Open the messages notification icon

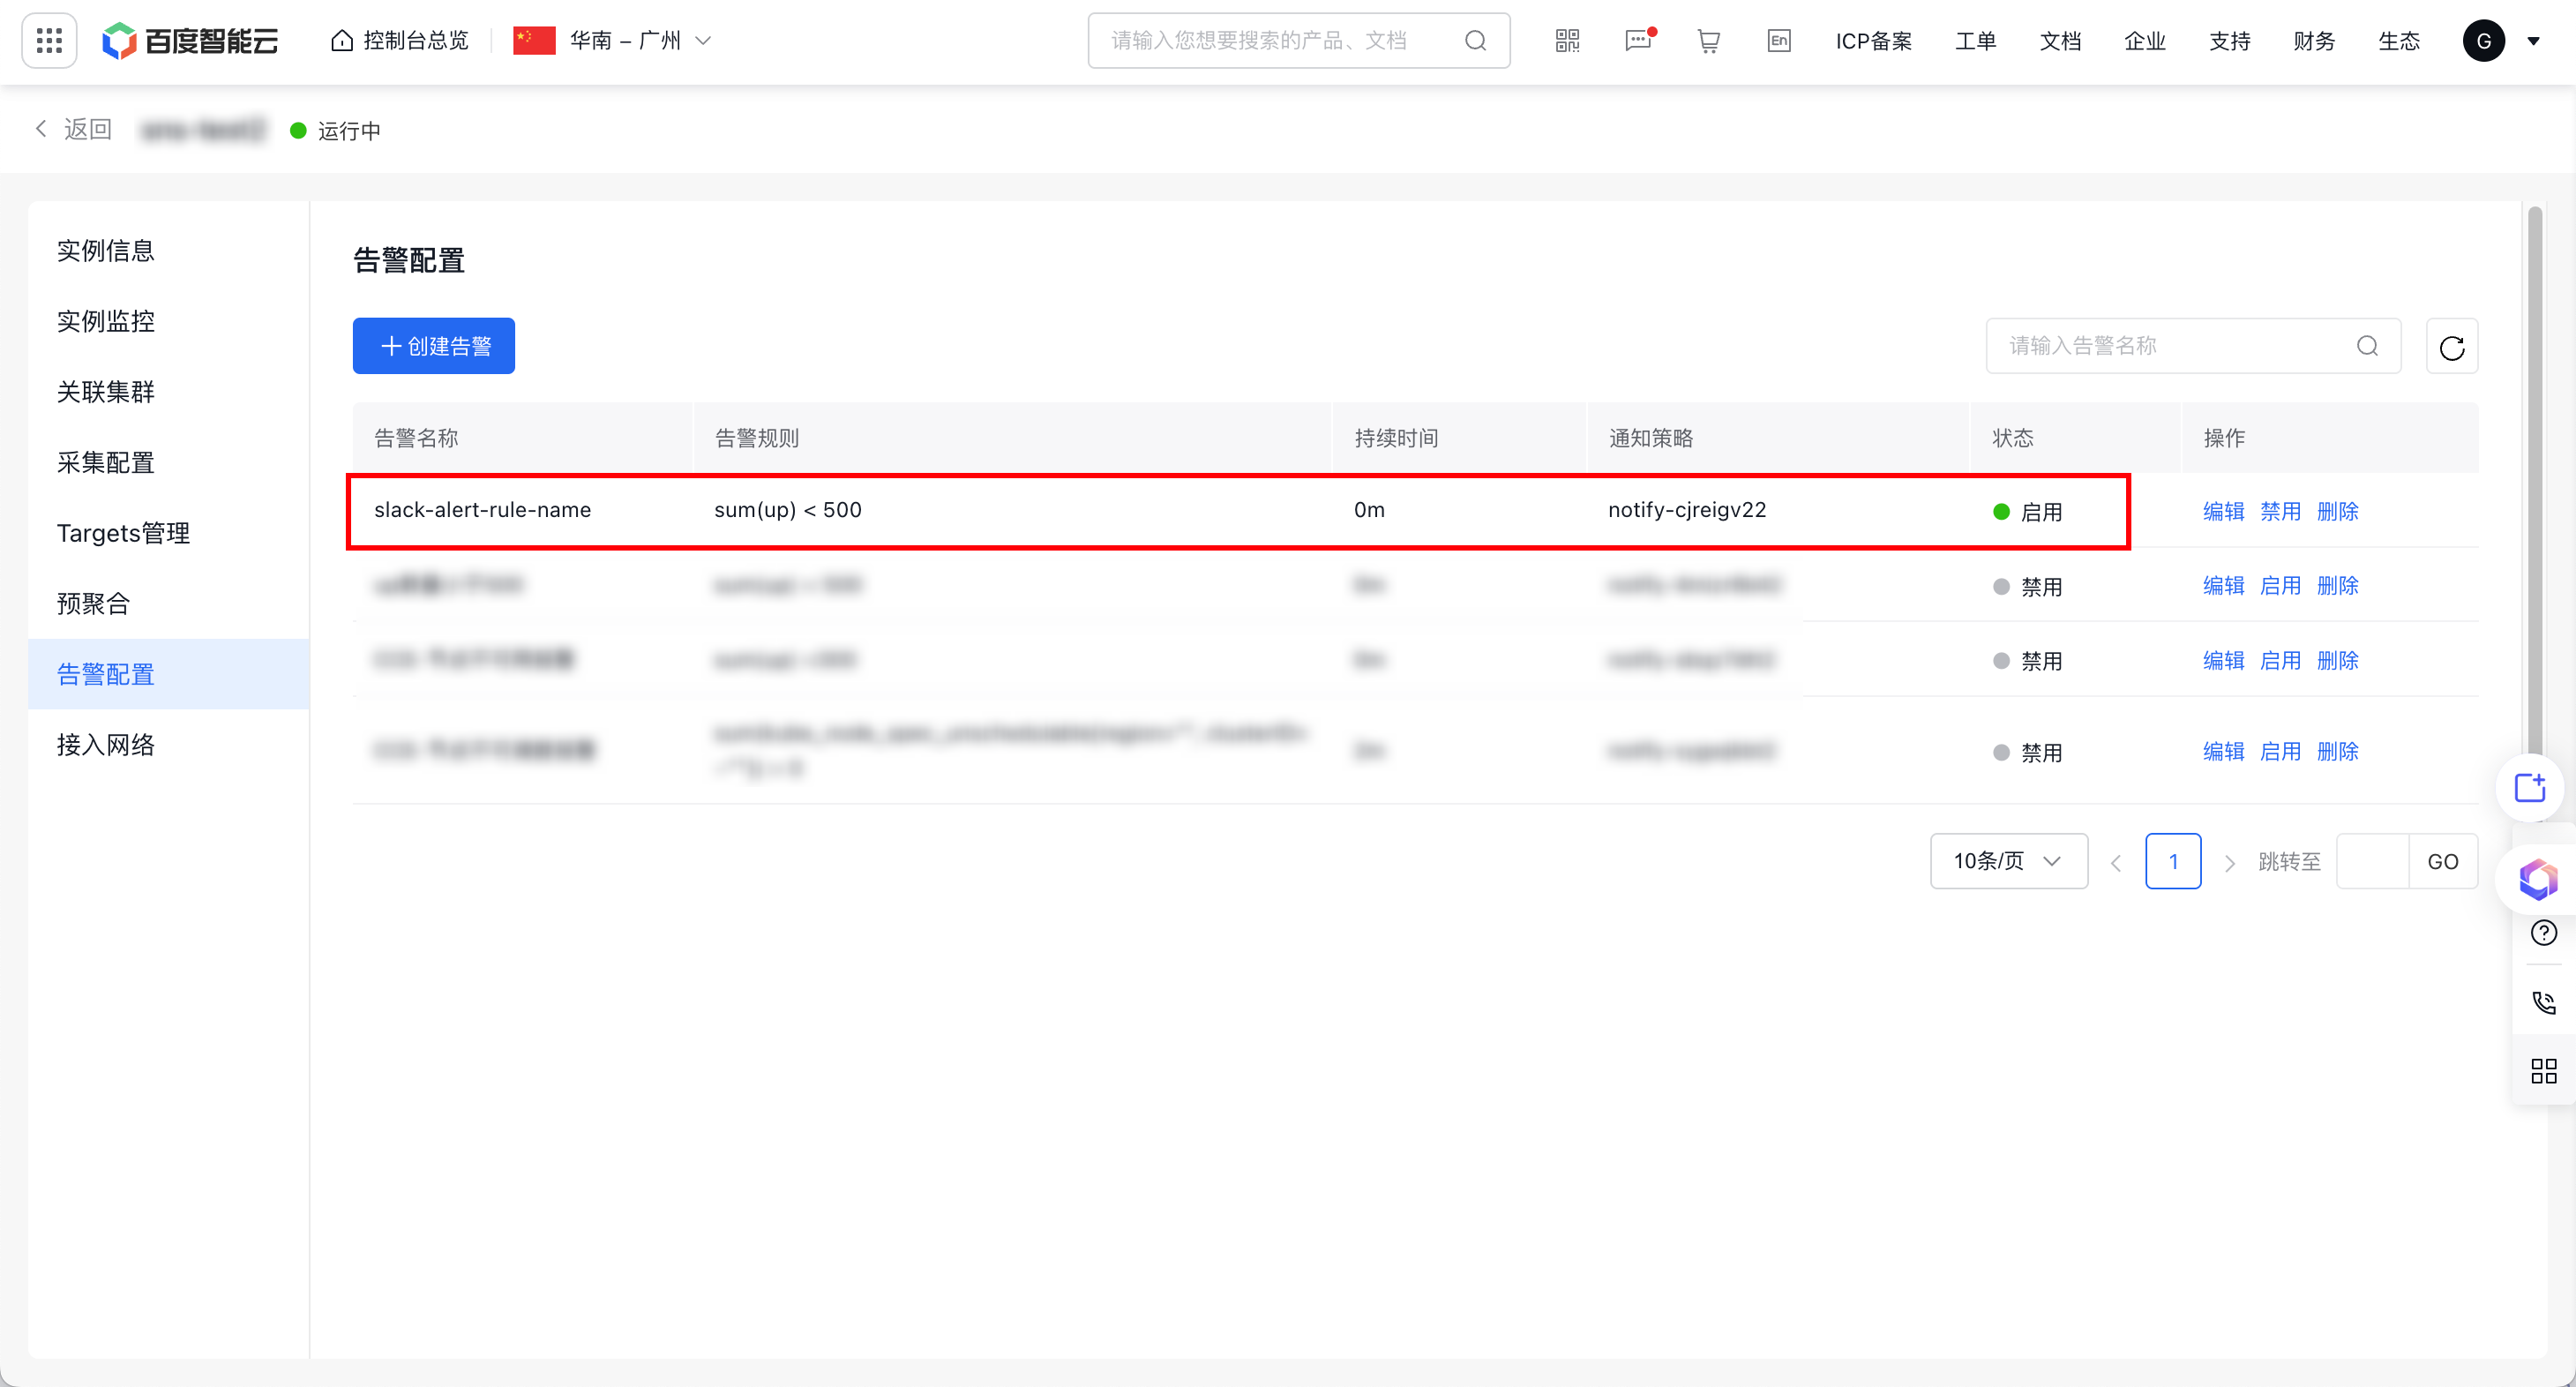(1638, 41)
